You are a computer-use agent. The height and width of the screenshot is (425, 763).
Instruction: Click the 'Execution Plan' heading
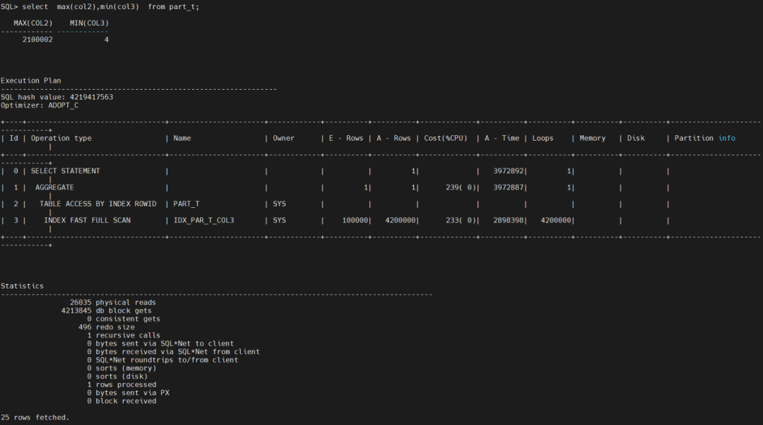(30, 81)
